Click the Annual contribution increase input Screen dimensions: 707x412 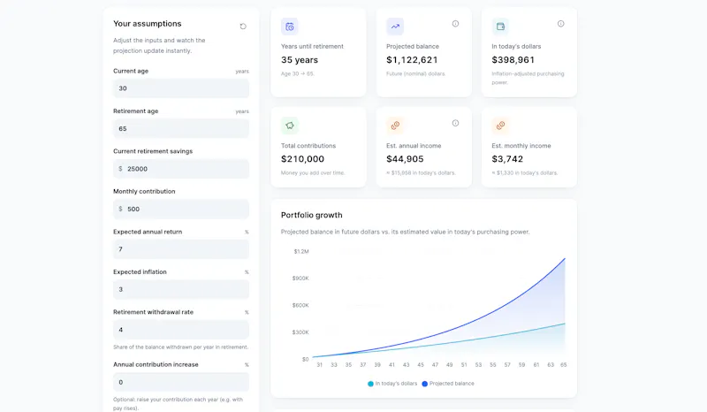pos(181,382)
